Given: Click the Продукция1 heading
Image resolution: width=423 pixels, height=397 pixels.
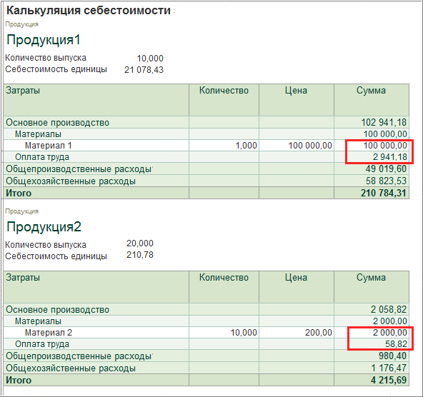Looking at the screenshot, I should (x=44, y=40).
